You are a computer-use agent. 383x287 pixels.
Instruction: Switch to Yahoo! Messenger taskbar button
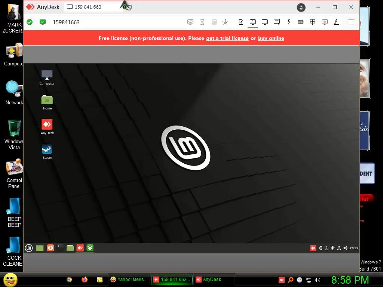coord(129,280)
